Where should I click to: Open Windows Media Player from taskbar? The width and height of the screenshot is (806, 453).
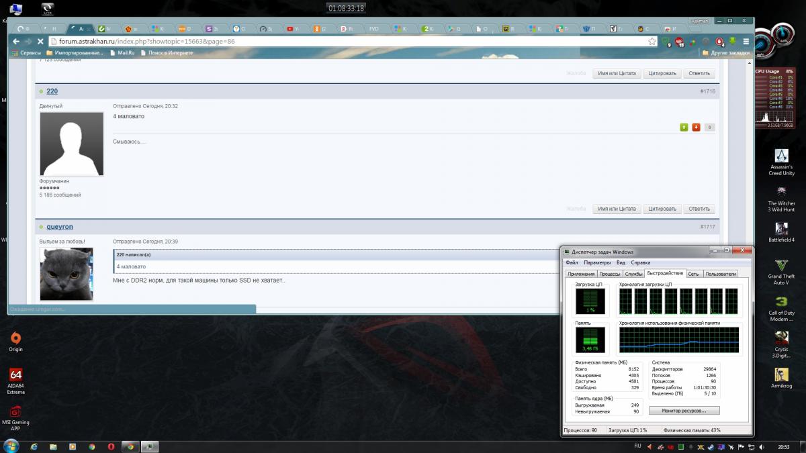click(x=73, y=446)
